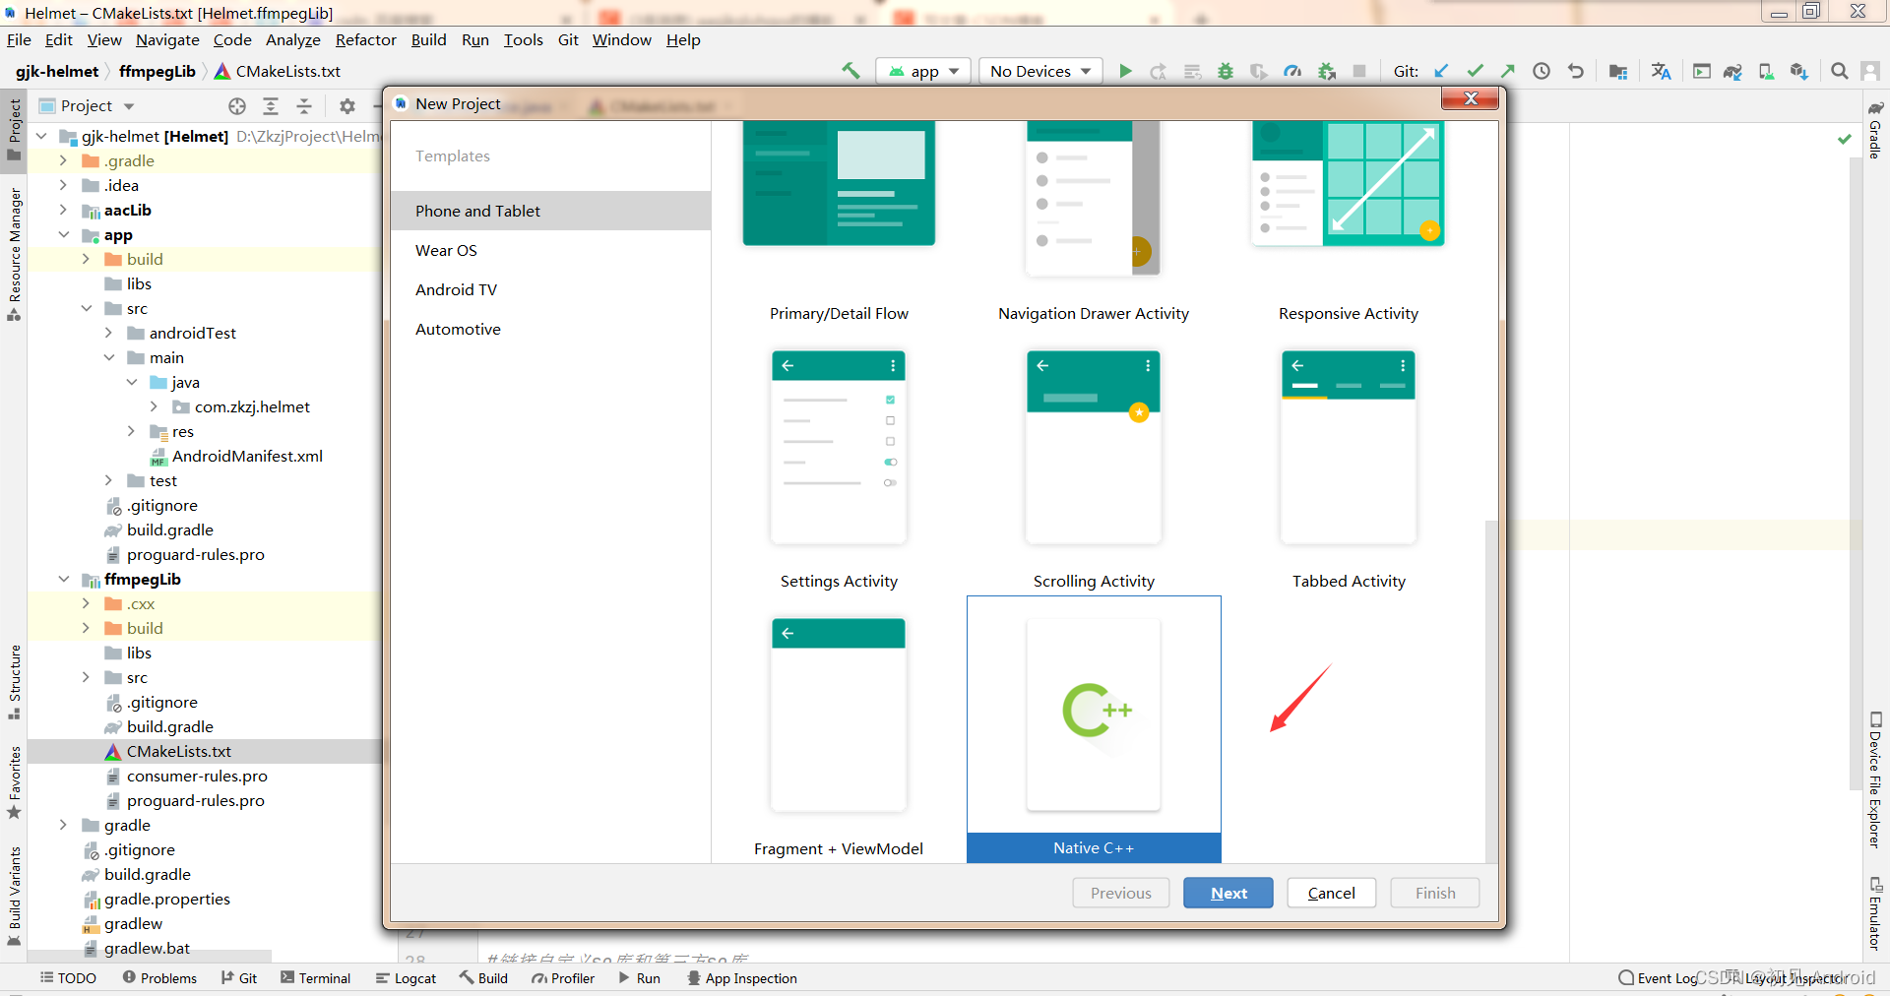Open the Tools menu
This screenshot has width=1890, height=996.
pyautogui.click(x=523, y=39)
